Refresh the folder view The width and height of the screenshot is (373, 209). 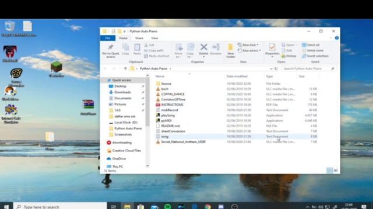pos(276,69)
